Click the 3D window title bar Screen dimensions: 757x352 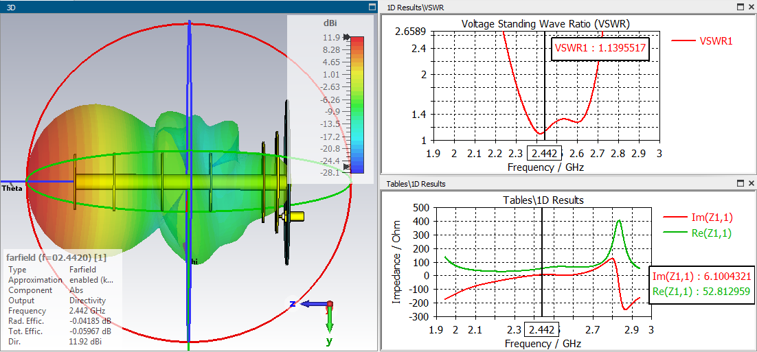[x=183, y=7]
